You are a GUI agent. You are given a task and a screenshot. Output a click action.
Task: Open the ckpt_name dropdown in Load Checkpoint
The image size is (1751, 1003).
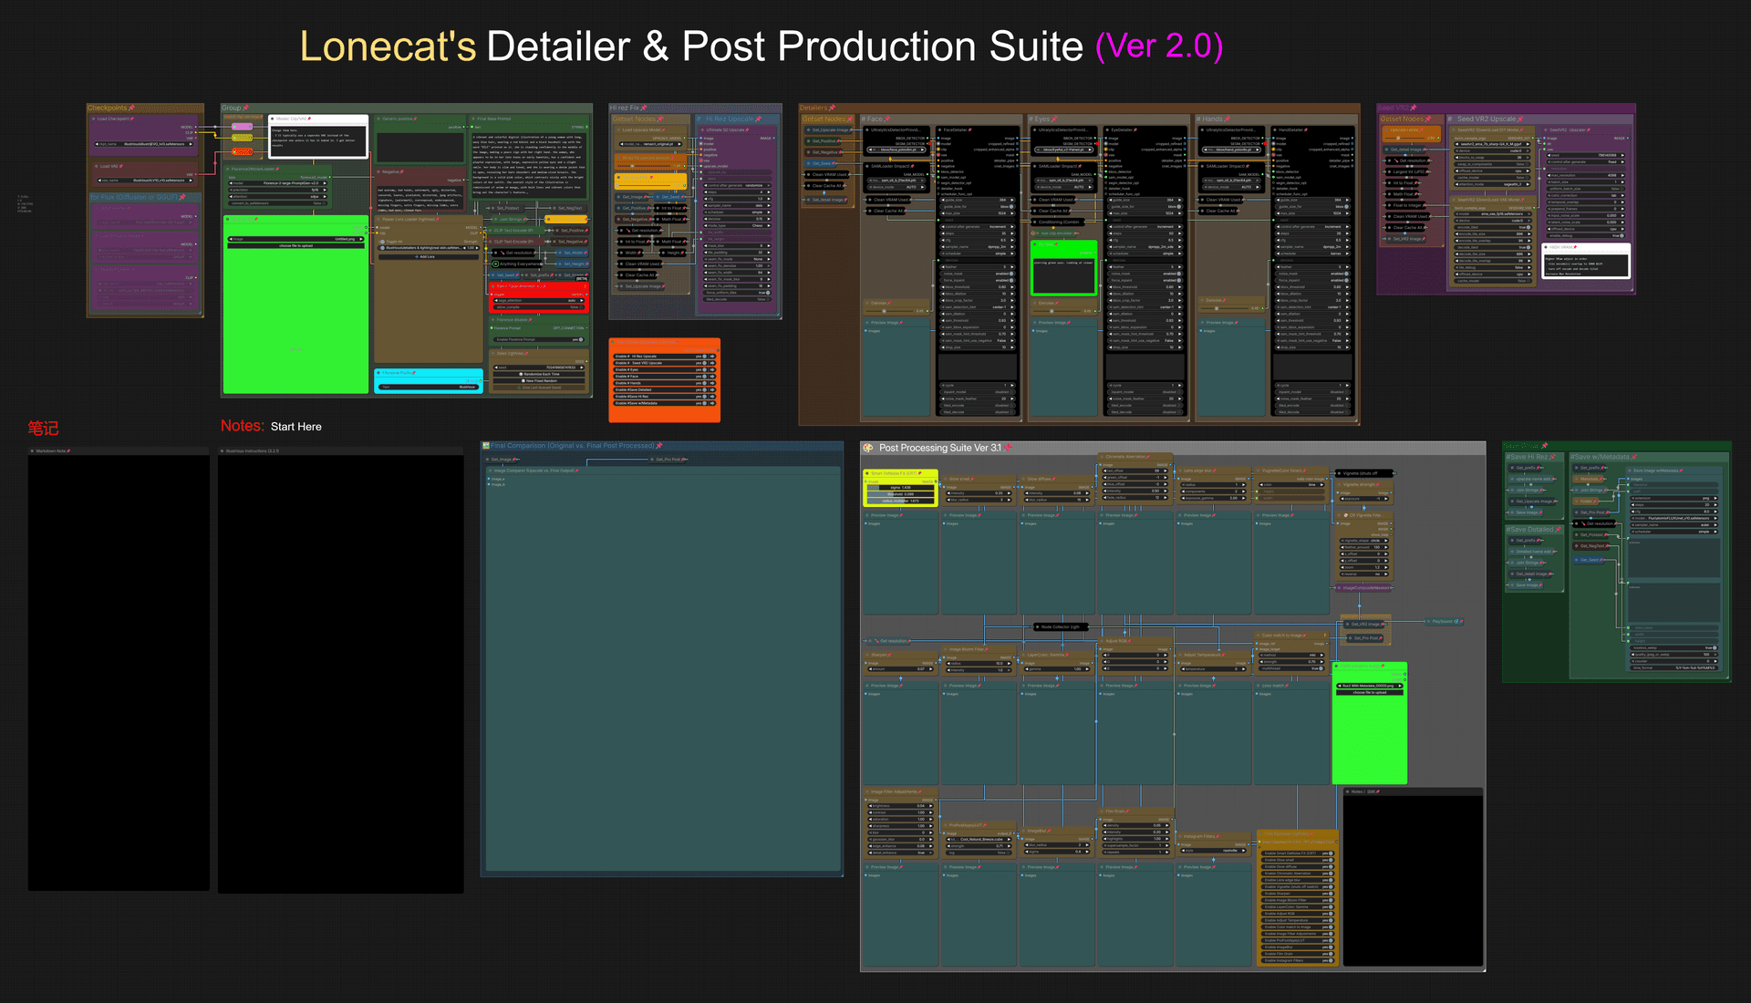click(145, 144)
